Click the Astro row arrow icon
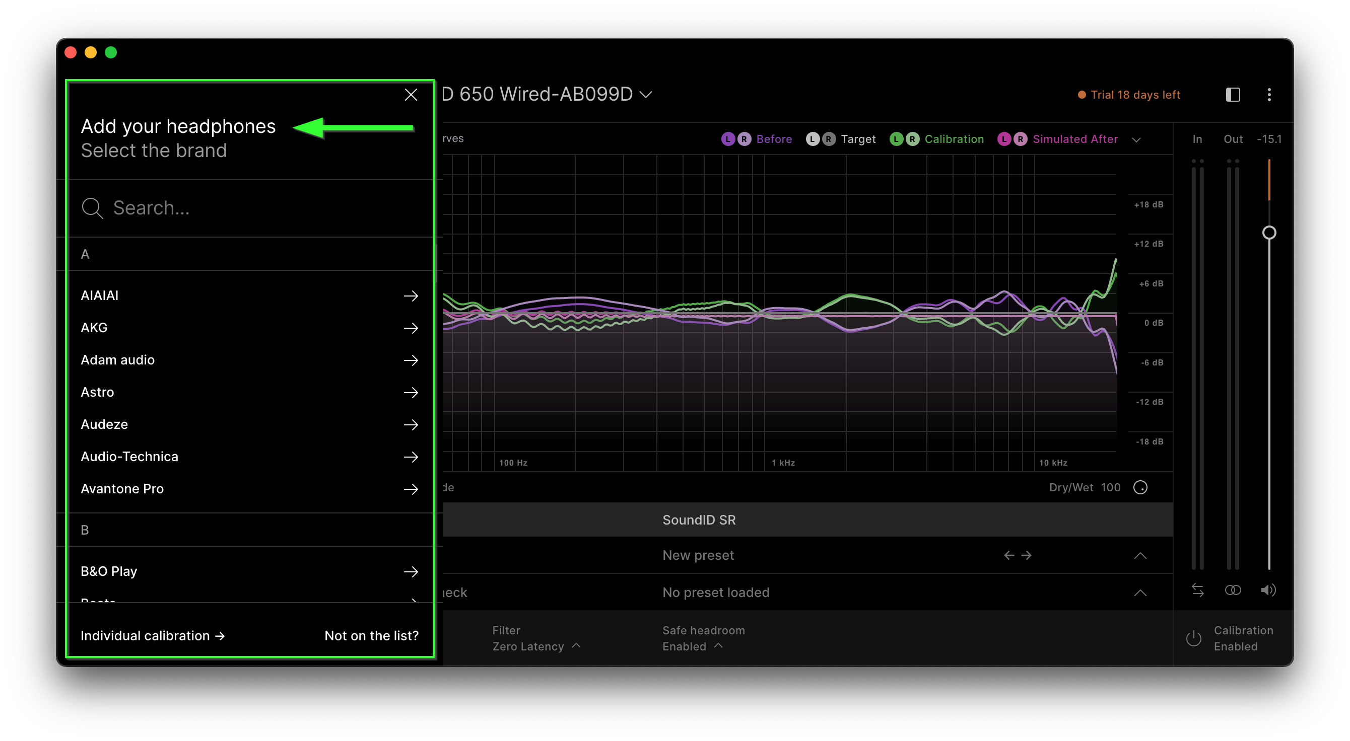 [x=411, y=393]
